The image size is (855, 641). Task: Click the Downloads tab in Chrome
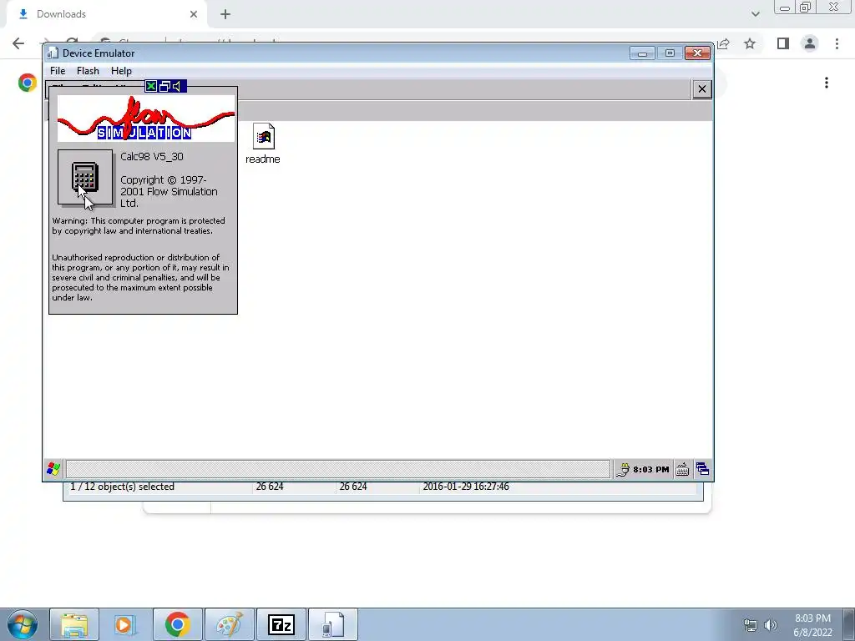(x=107, y=14)
